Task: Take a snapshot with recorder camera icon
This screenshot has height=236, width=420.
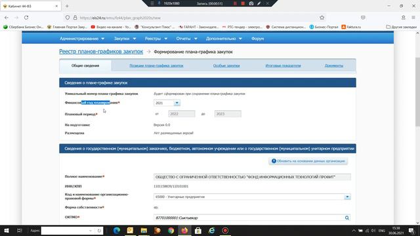Action: [251, 3]
